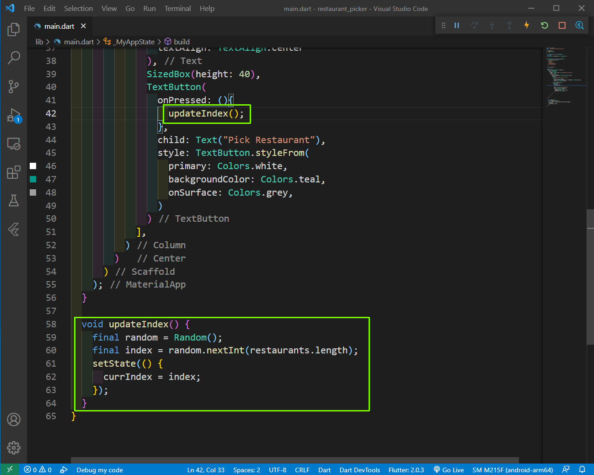This screenshot has height=475, width=594.
Task: Click line number 58 in the gutter
Action: [51, 324]
